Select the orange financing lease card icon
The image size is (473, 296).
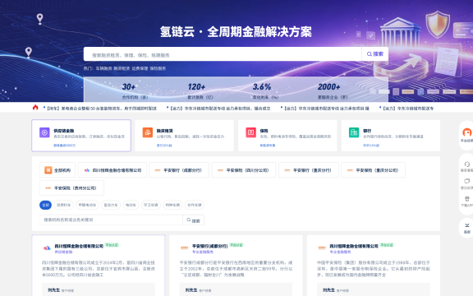pyautogui.click(x=148, y=132)
